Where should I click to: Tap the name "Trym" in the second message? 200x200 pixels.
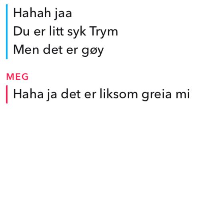pyautogui.click(x=104, y=32)
